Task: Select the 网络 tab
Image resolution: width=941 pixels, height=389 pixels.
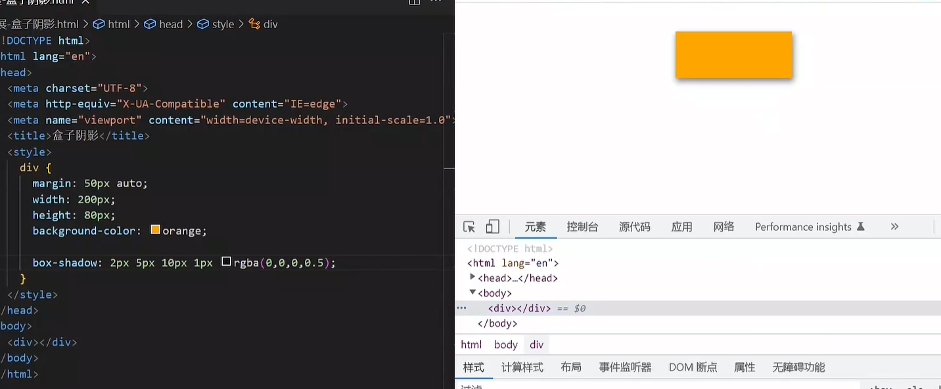Action: (x=723, y=227)
